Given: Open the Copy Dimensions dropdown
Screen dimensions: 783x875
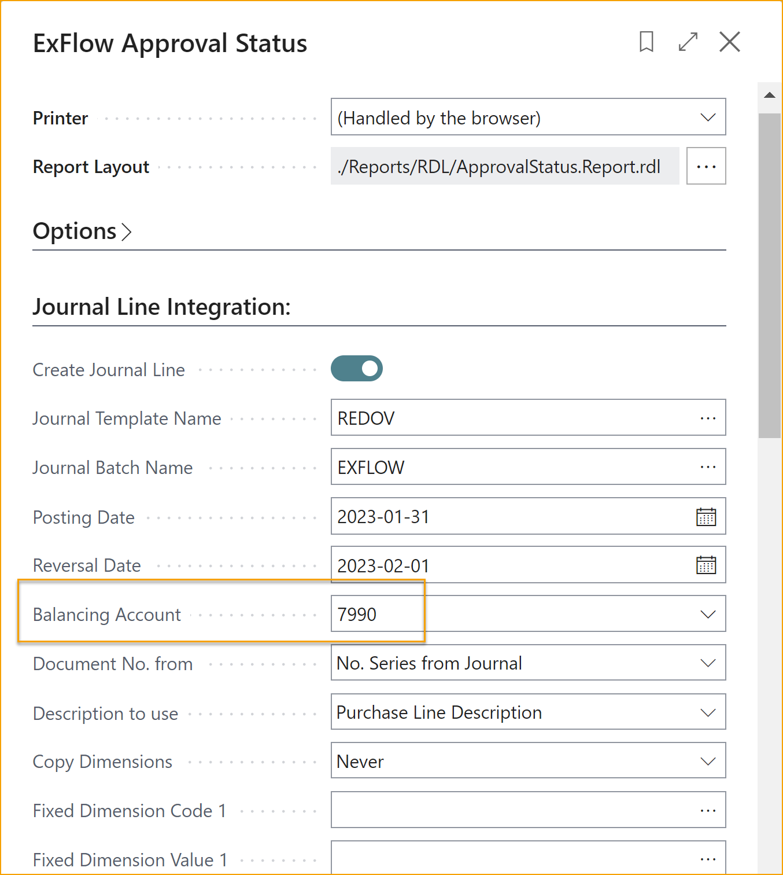Looking at the screenshot, I should 707,762.
